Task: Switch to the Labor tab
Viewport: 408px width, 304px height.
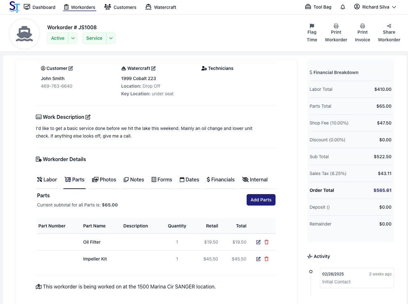Action: tap(47, 179)
